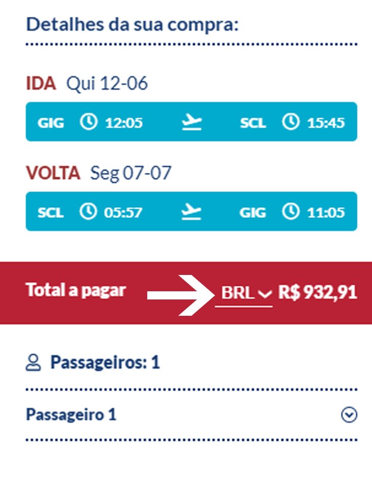The image size is (372, 478).
Task: Click the Detalhes da sua compra heading
Action: 132,24
